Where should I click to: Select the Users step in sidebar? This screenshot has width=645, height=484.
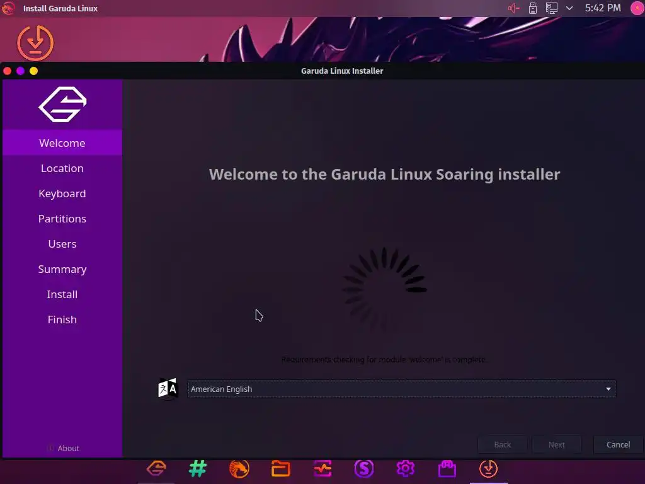[62, 244]
